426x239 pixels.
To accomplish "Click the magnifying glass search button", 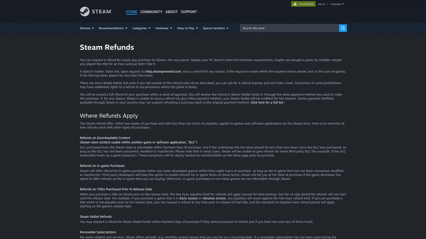I will coord(343,28).
